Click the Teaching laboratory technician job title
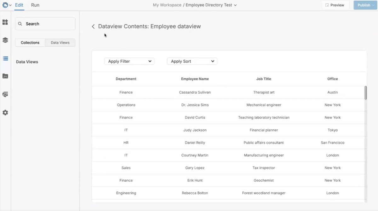378x211 pixels. (264, 118)
